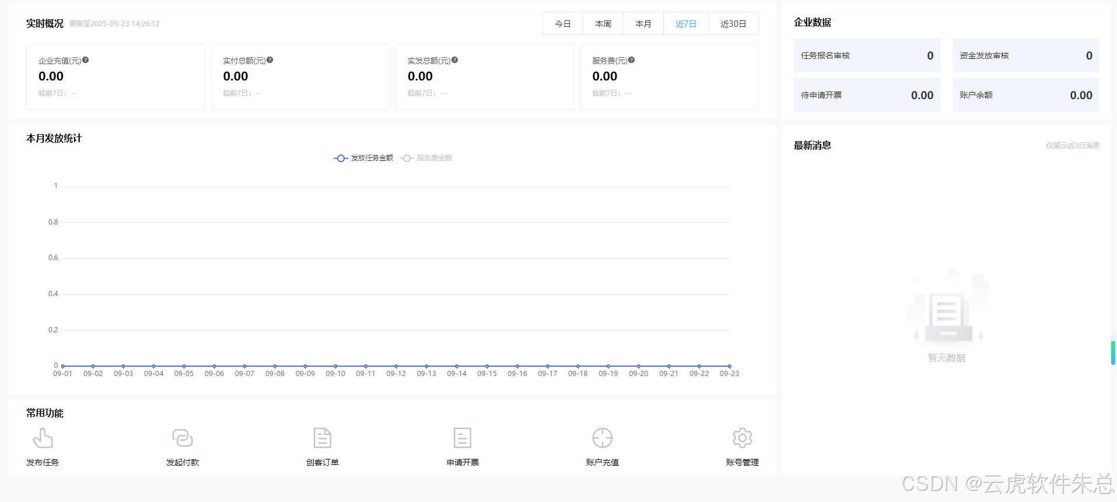Viewport: 1117px width, 502px height.
Task: Click help icon beside 服务费(元)
Action: (632, 60)
